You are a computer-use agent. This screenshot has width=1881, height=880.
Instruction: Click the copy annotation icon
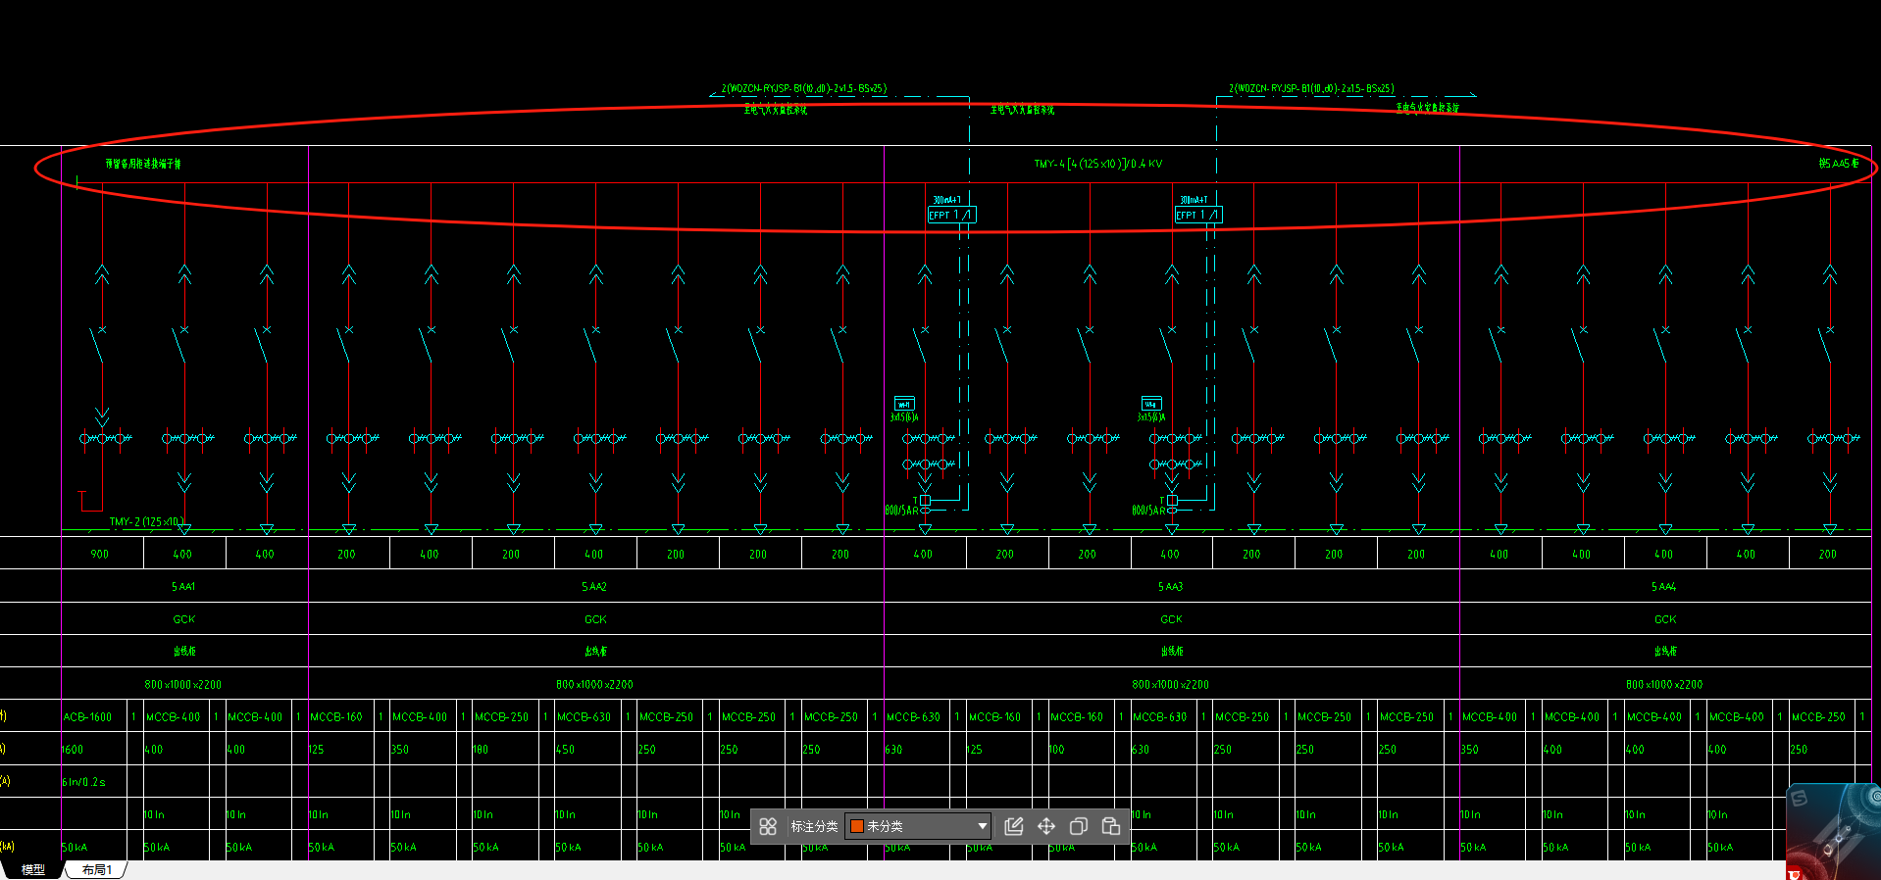(1079, 826)
